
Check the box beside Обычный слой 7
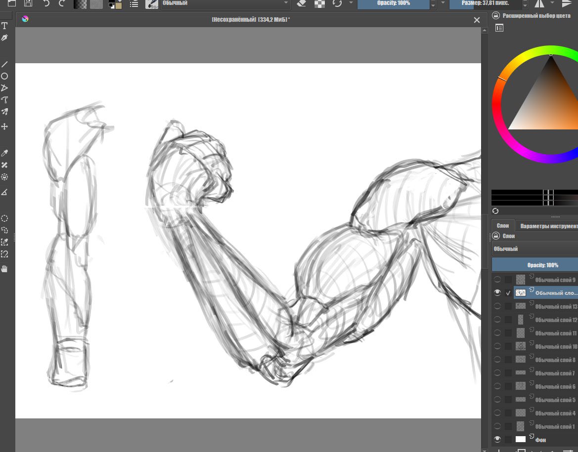coord(508,373)
